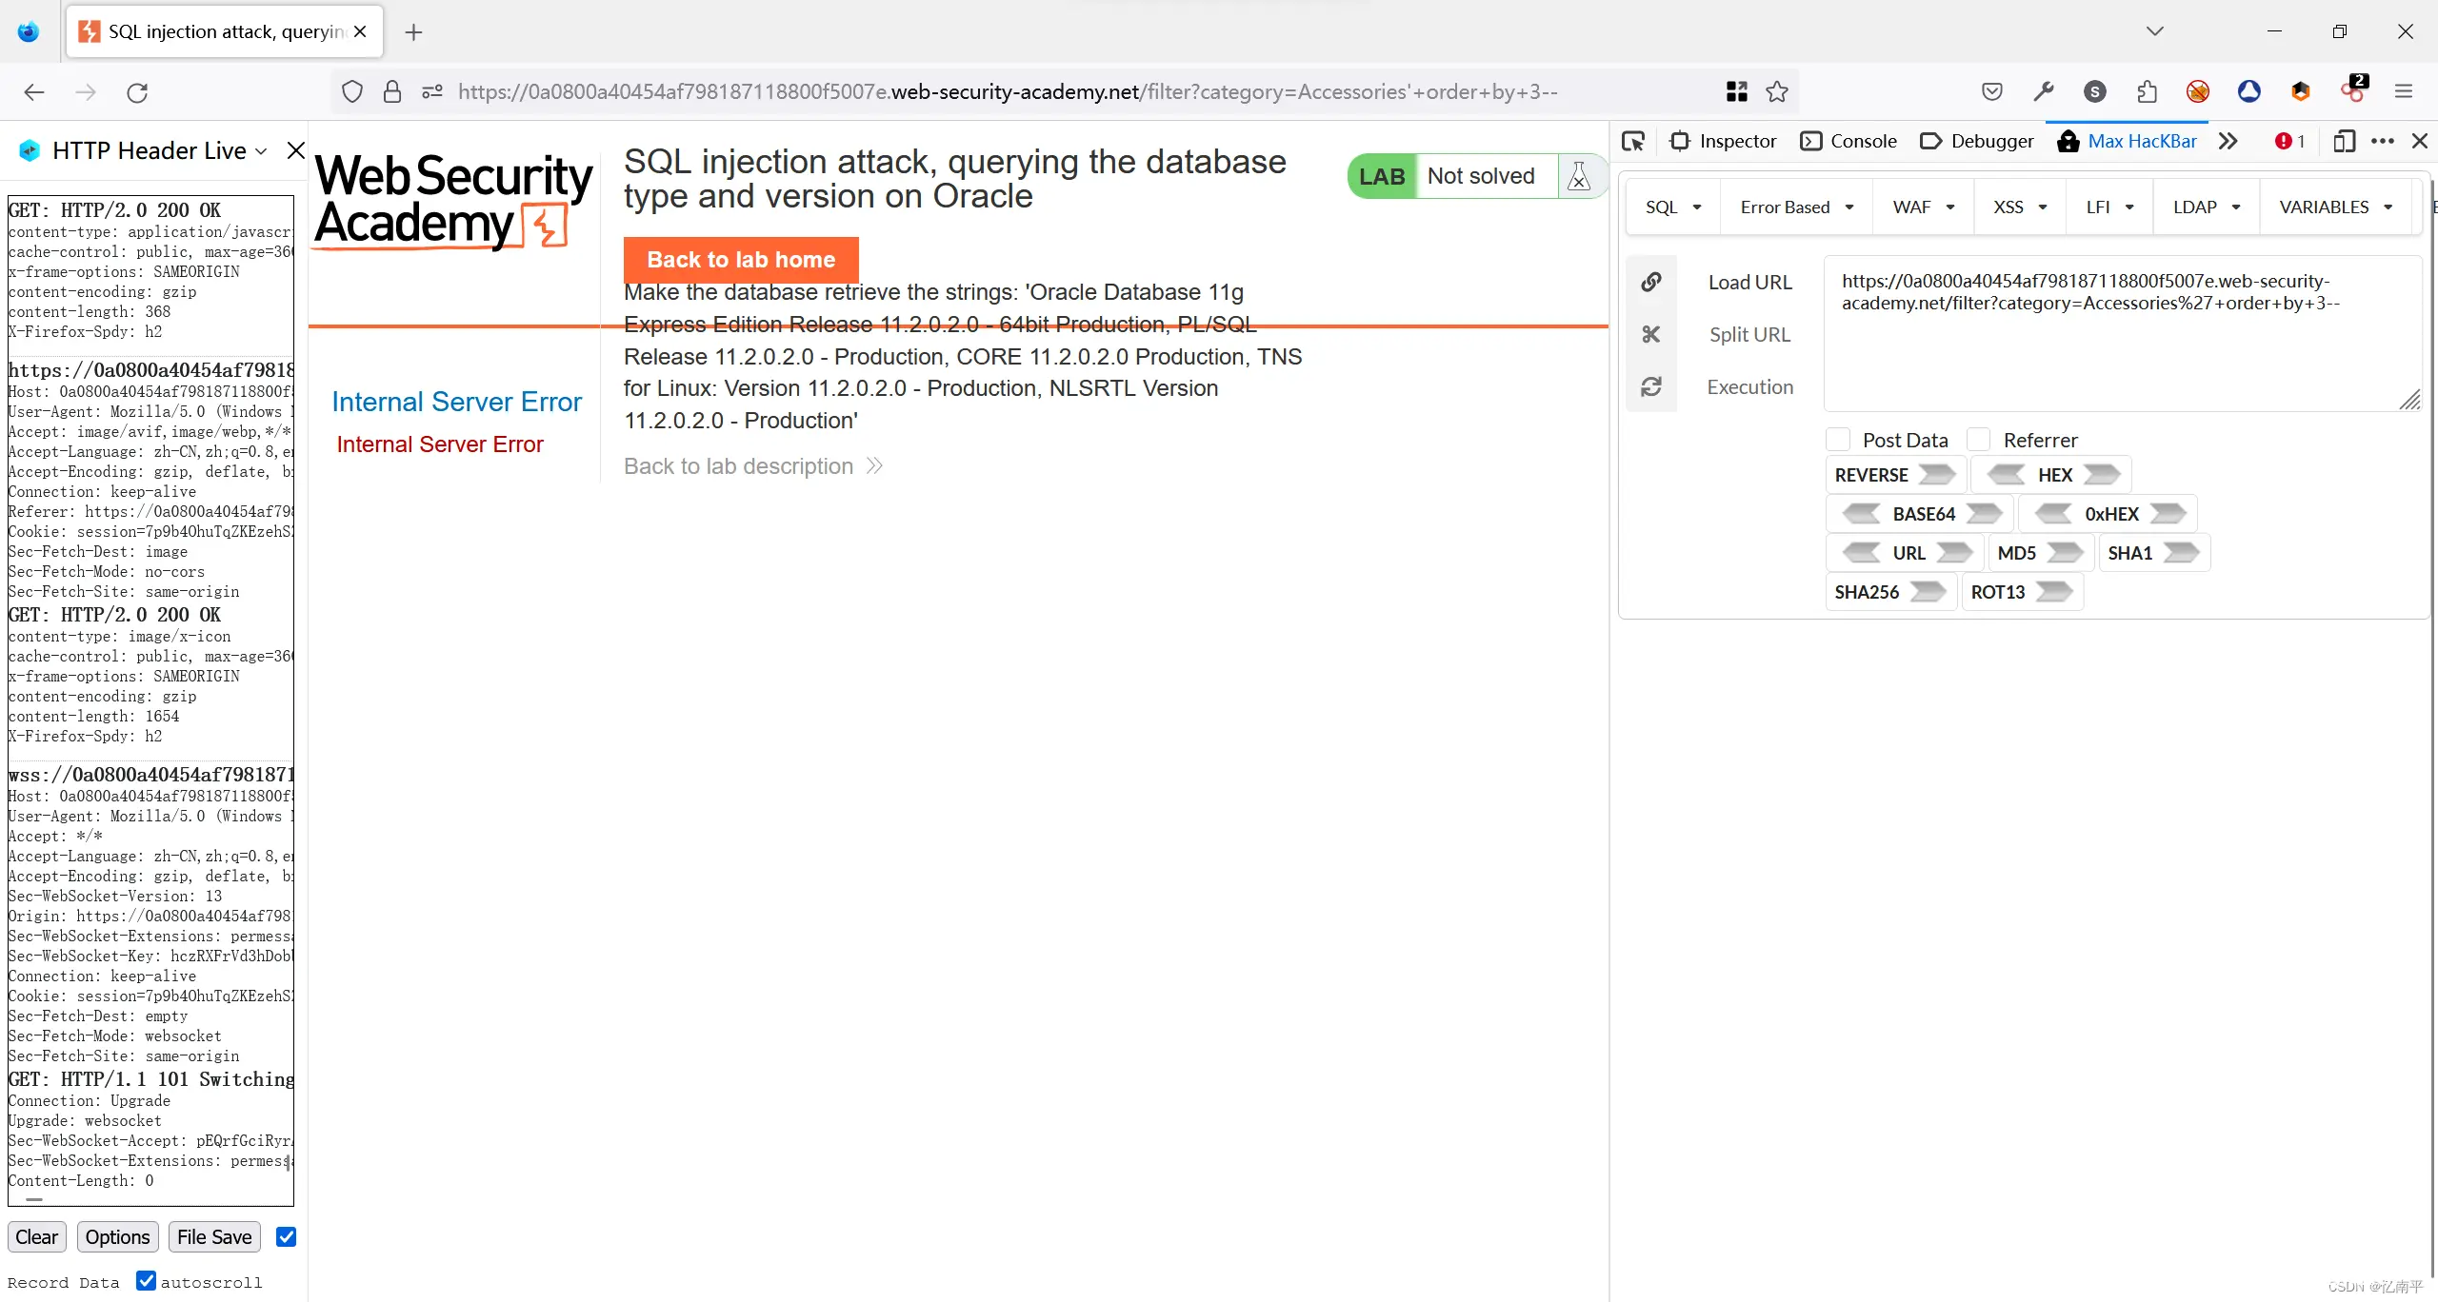Click the Inspector tab in DevTools
Viewport: 2438px width, 1302px height.
click(1738, 142)
